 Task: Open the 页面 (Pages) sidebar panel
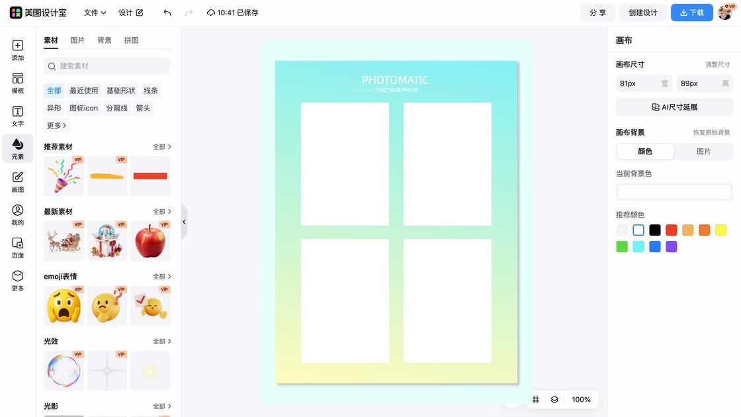[17, 248]
